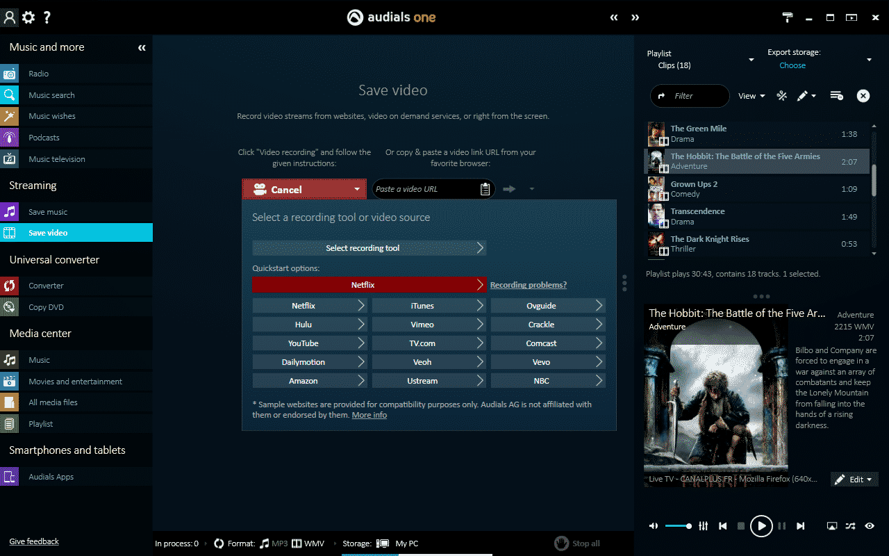Open help question mark icon

(47, 17)
